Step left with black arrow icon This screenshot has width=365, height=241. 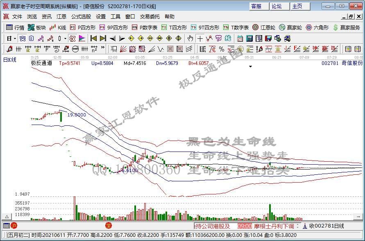tap(112, 38)
